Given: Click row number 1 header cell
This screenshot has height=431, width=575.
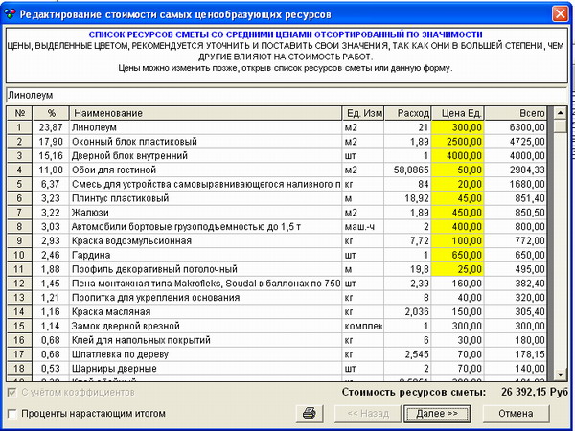Looking at the screenshot, I should click(20, 127).
